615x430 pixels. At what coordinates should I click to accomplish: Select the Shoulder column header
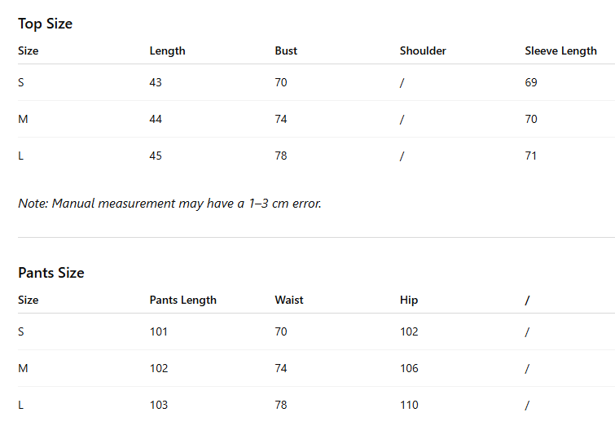423,50
